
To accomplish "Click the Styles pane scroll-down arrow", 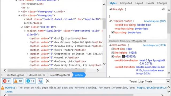I will 169,73.
